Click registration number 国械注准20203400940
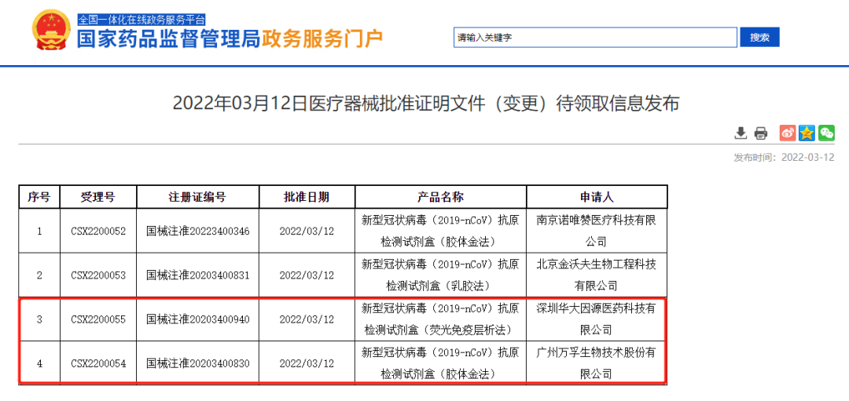849x401 pixels. pos(197,319)
